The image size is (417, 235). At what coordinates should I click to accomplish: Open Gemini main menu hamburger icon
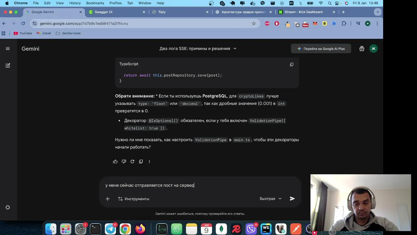[x=8, y=49]
